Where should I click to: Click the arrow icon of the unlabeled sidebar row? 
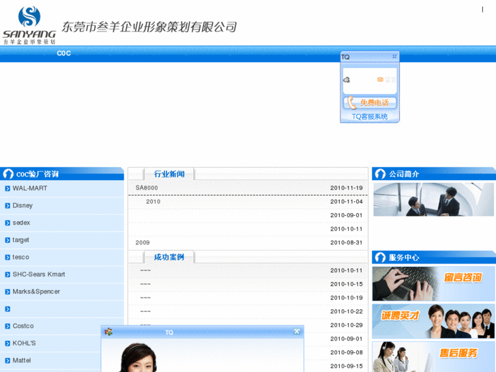(8, 309)
